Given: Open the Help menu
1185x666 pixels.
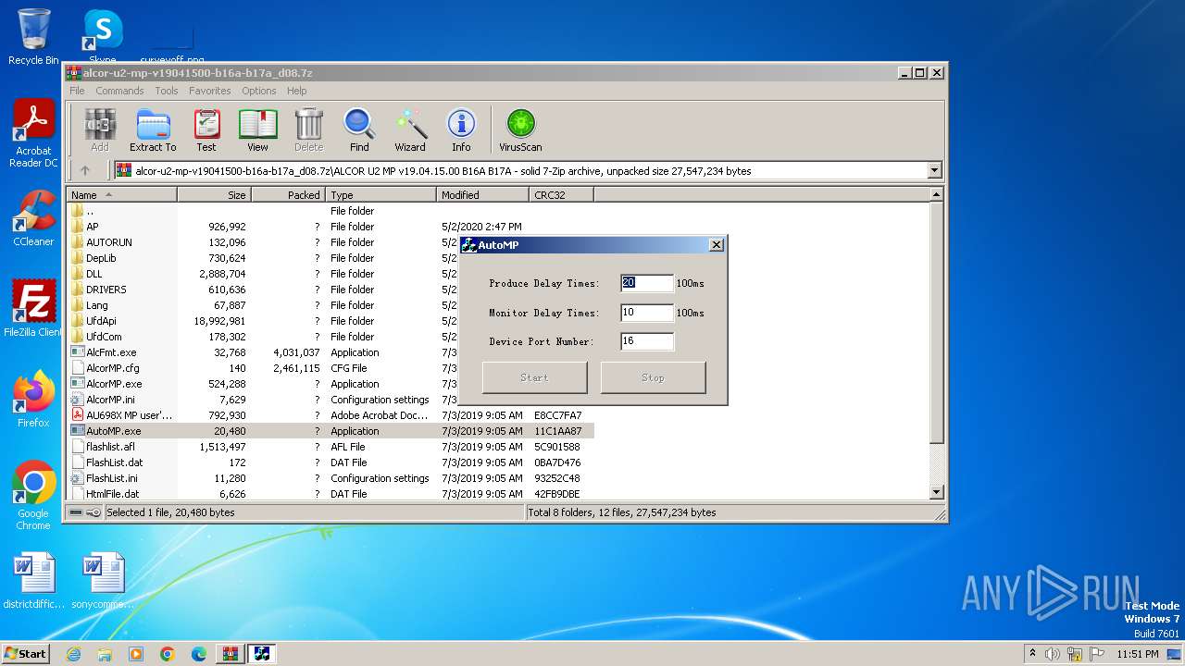Looking at the screenshot, I should click(296, 91).
